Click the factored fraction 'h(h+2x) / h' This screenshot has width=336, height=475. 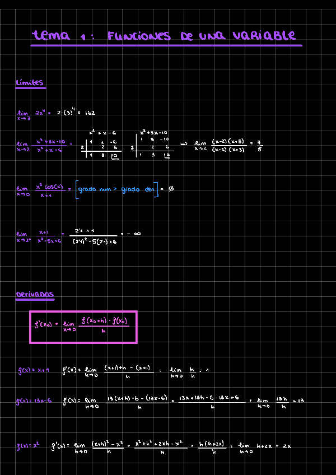tap(212, 448)
